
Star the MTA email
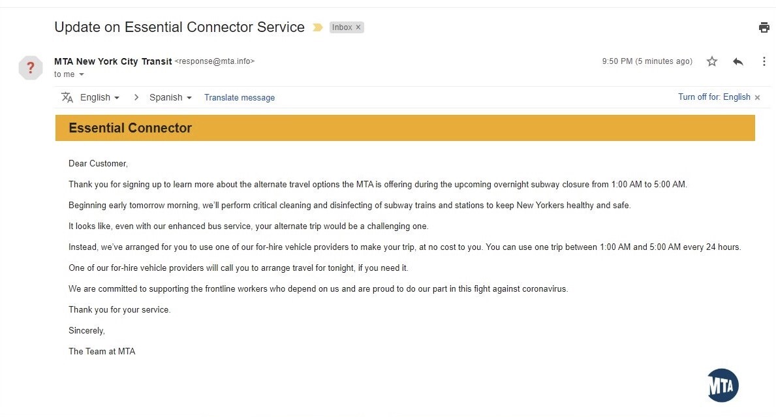coord(711,61)
